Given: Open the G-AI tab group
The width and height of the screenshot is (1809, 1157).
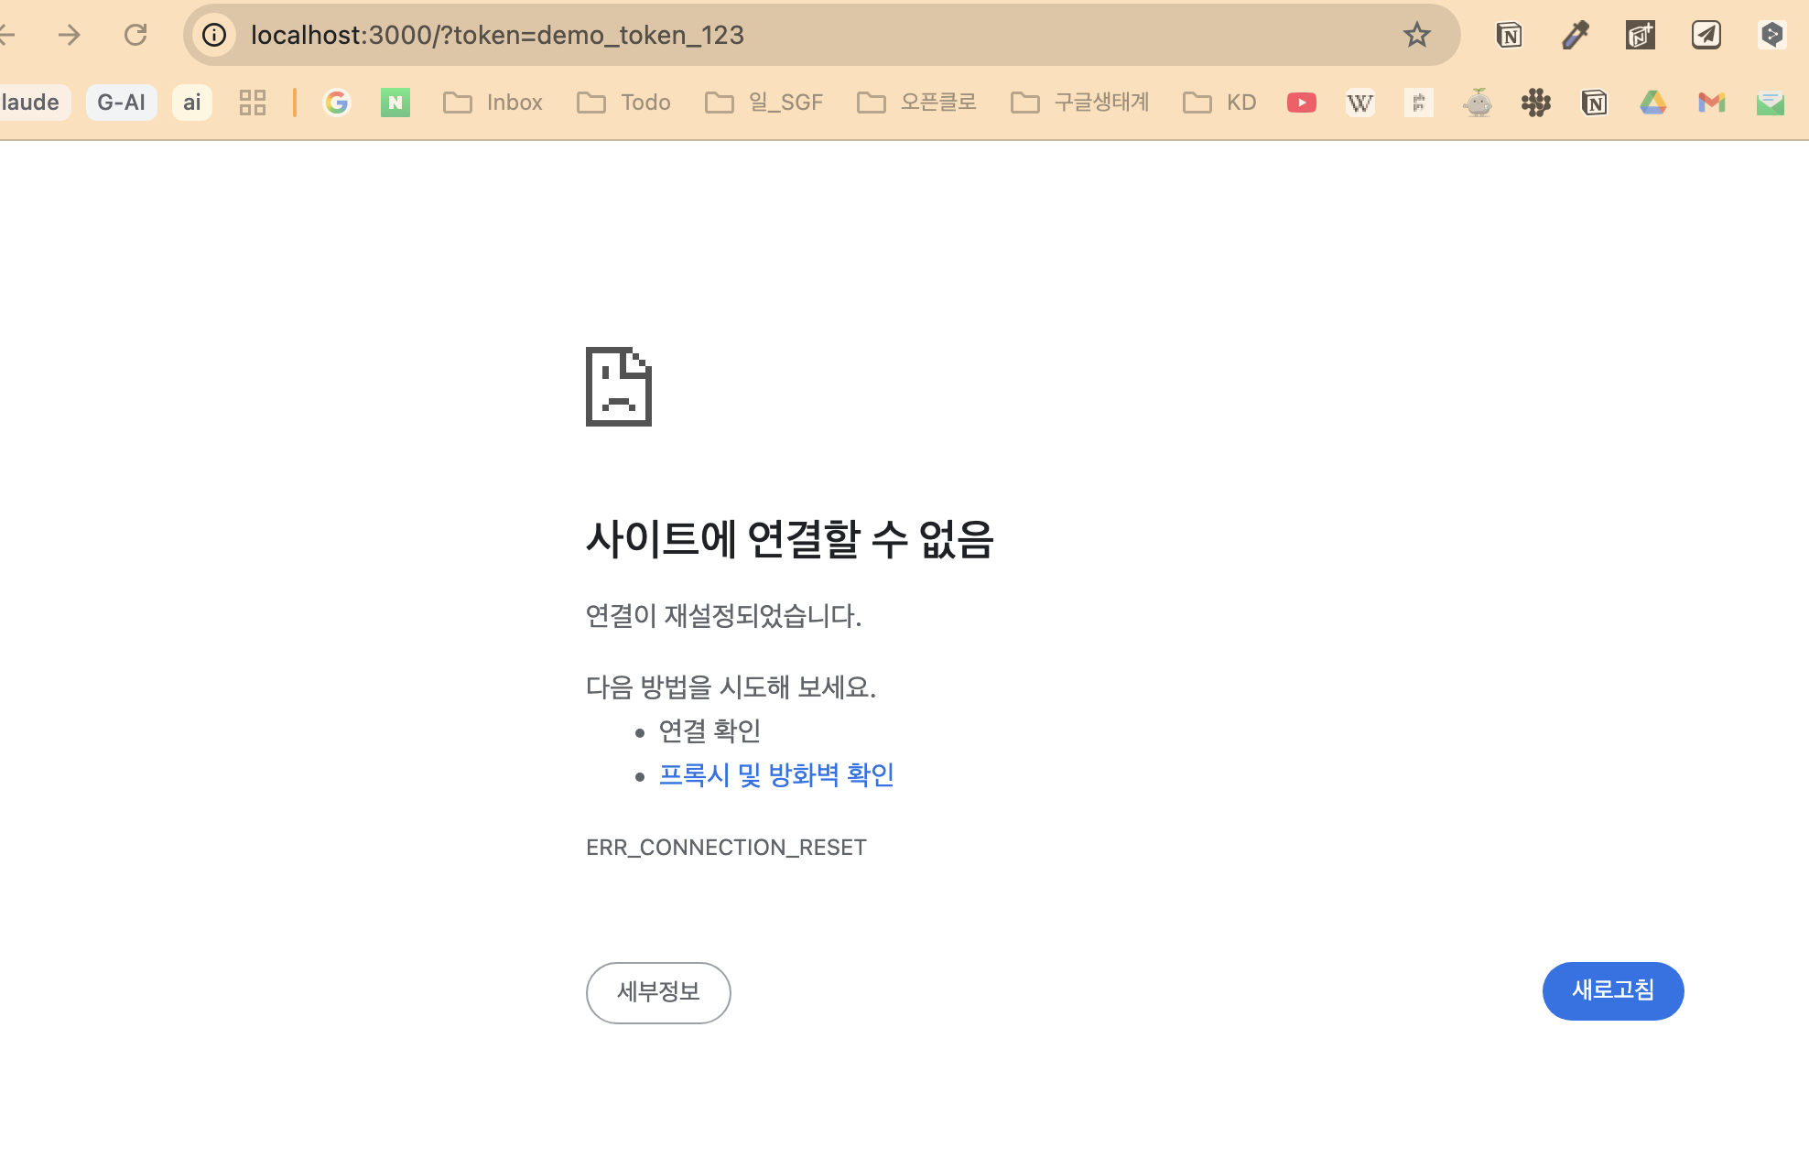Looking at the screenshot, I should click(x=121, y=103).
